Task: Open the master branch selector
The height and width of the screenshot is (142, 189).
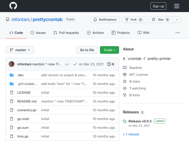Action: [x=20, y=50]
